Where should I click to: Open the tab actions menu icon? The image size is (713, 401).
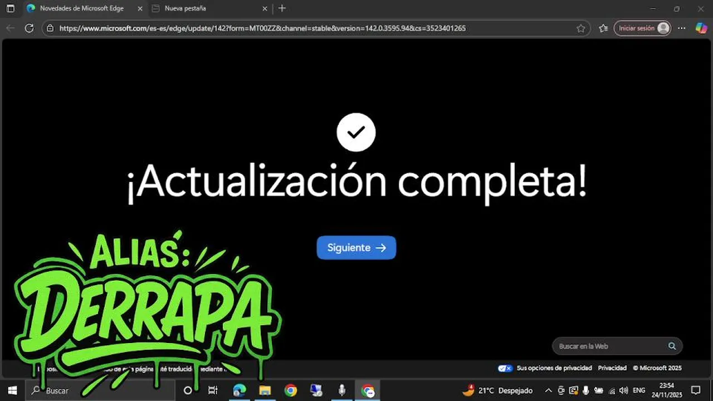10,8
